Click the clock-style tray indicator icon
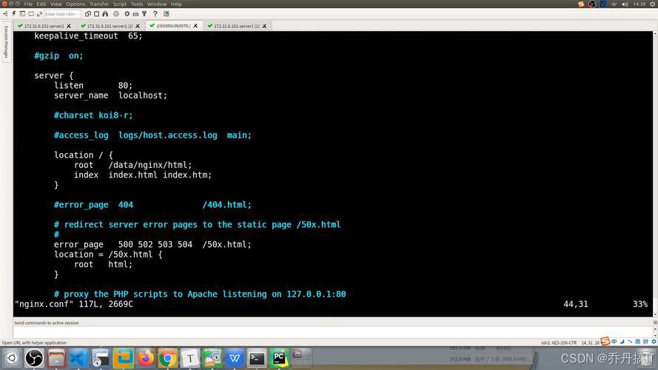 (x=591, y=4)
